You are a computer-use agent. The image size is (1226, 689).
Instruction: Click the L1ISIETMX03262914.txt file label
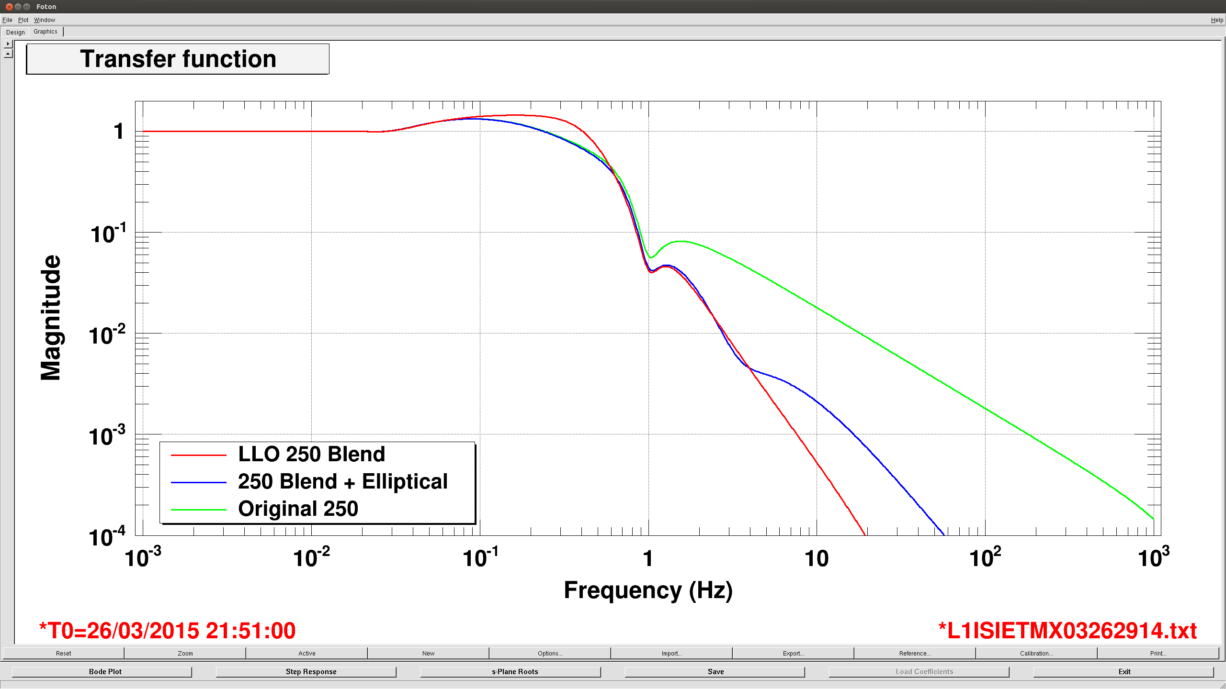[x=1067, y=631]
